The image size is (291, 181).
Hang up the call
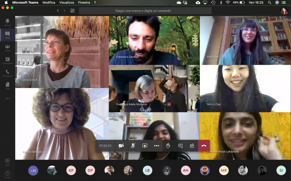click(x=204, y=146)
